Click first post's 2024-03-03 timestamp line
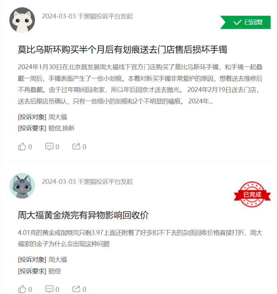Screen dimensions: 277x294 coord(87,16)
